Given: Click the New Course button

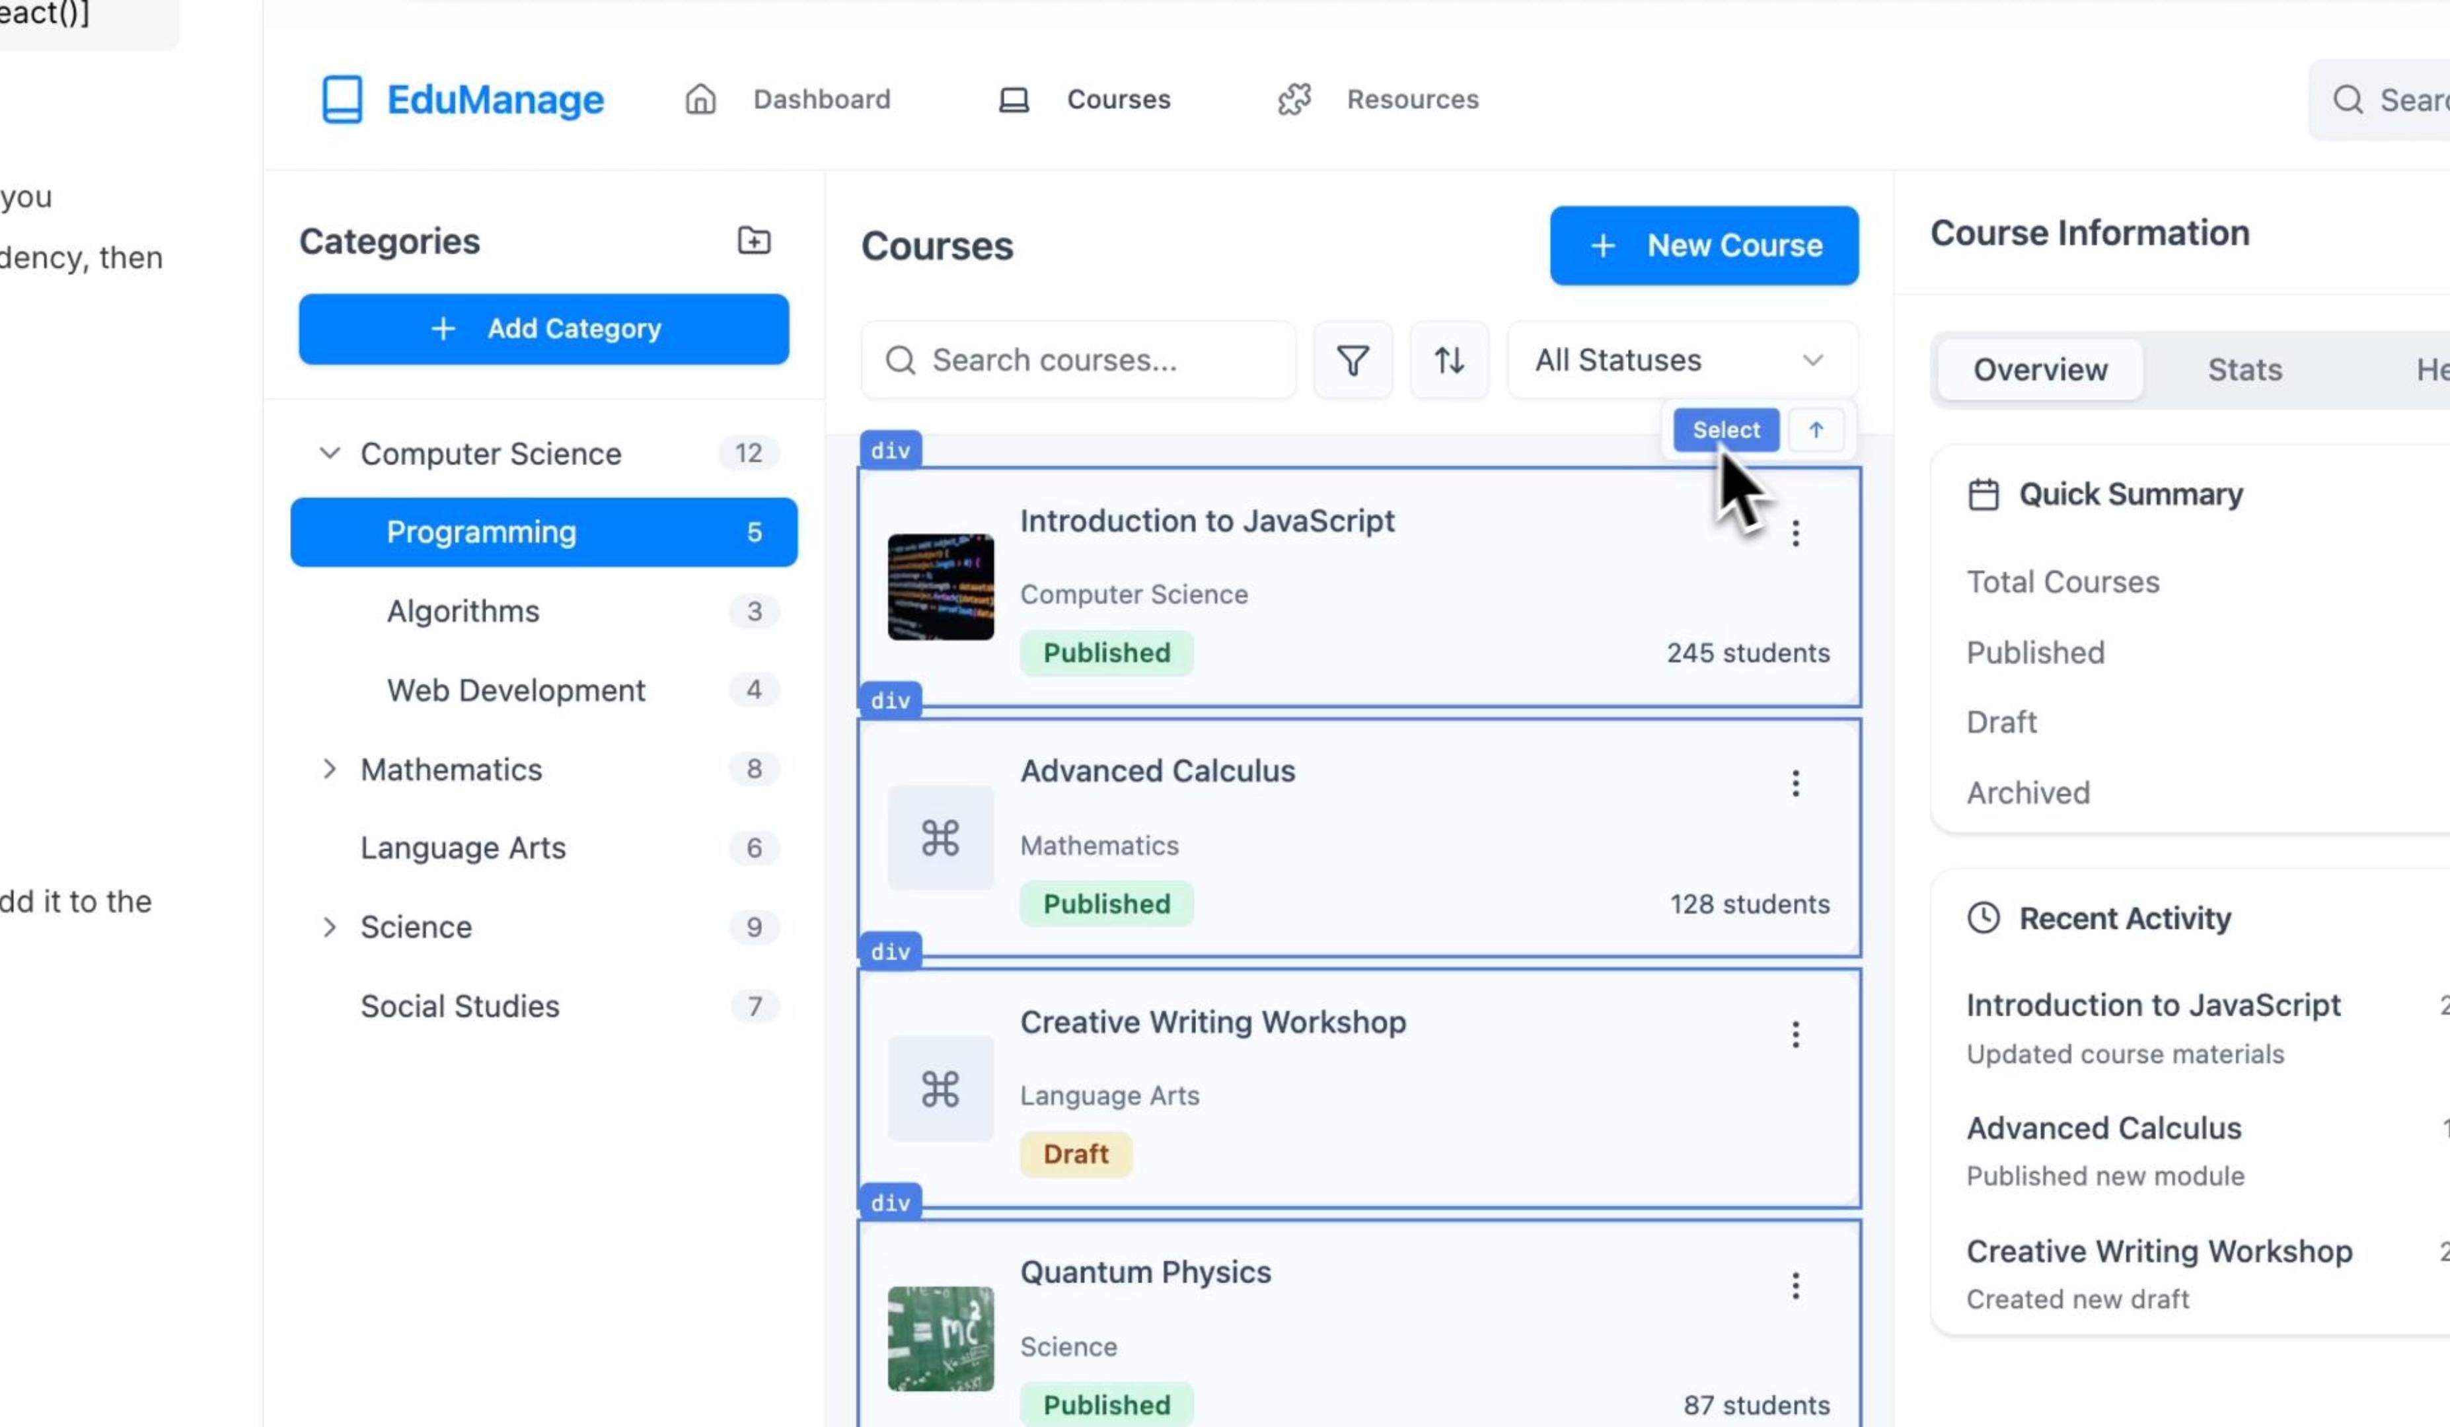Looking at the screenshot, I should [1703, 246].
